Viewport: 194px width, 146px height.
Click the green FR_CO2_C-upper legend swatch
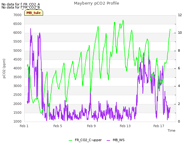click(x=71, y=141)
